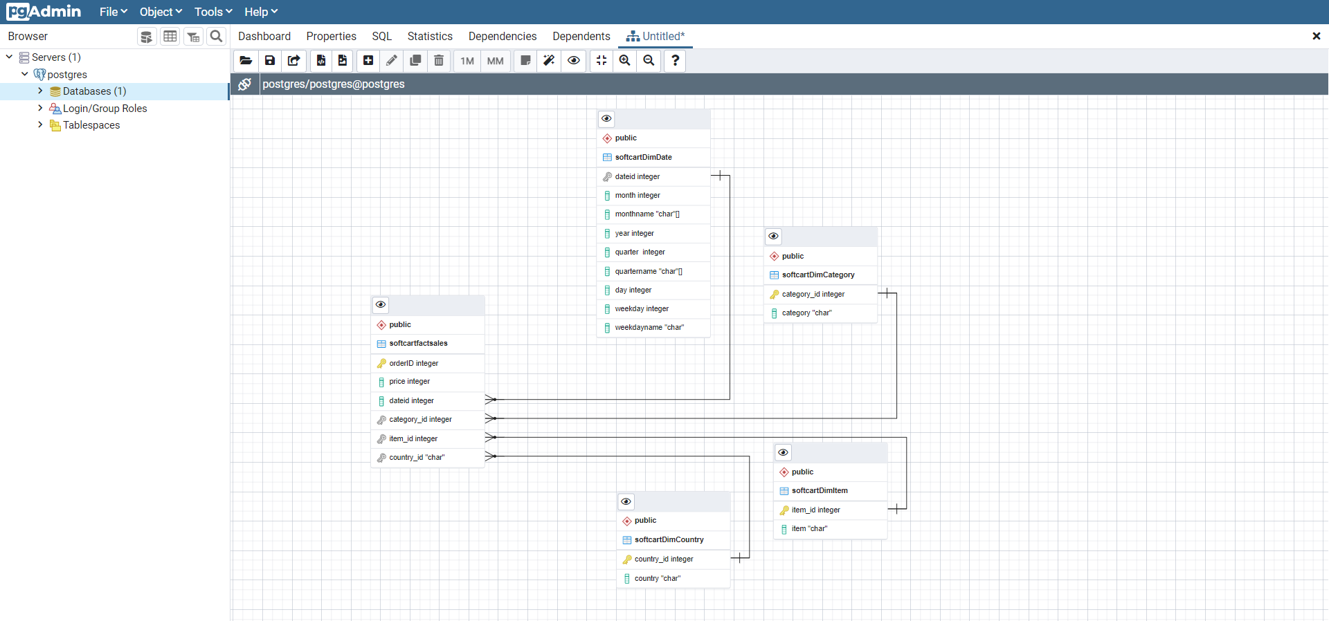Image resolution: width=1329 pixels, height=621 pixels.
Task: Zoom in on the ERD canvas
Action: pos(625,61)
